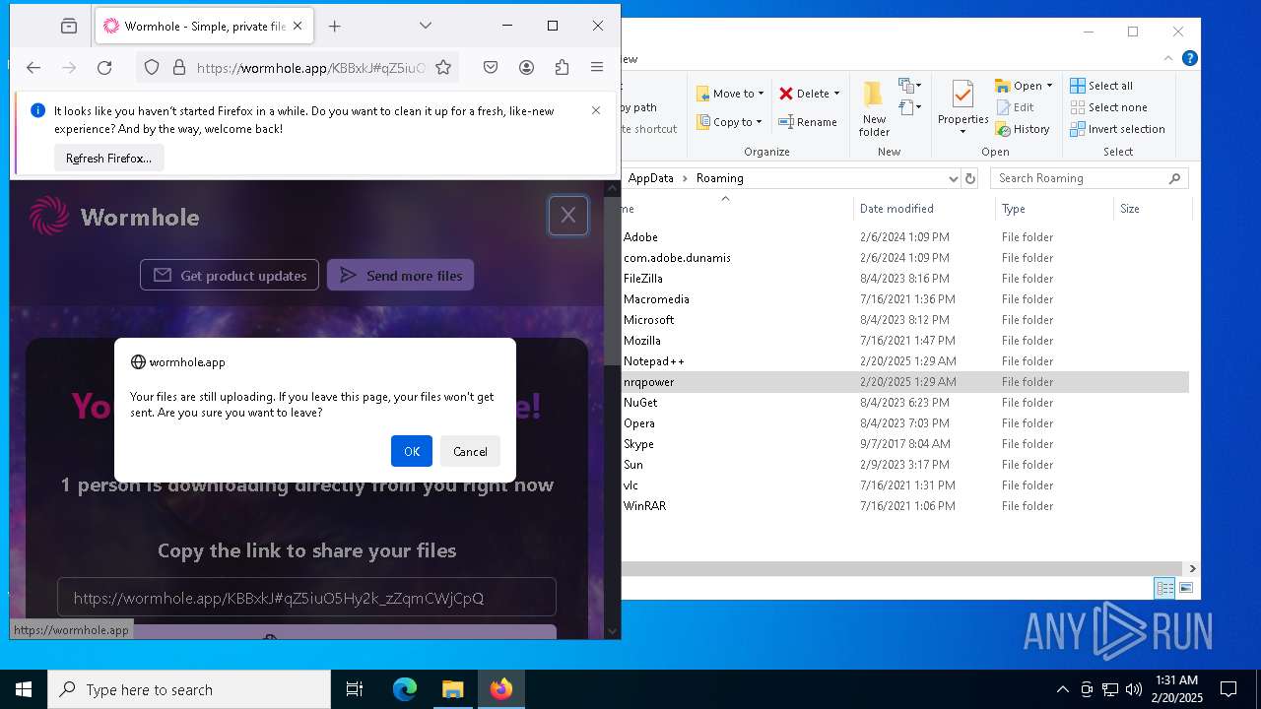Launch Microsoft Edge from taskbar
The width and height of the screenshot is (1261, 709).
405,689
